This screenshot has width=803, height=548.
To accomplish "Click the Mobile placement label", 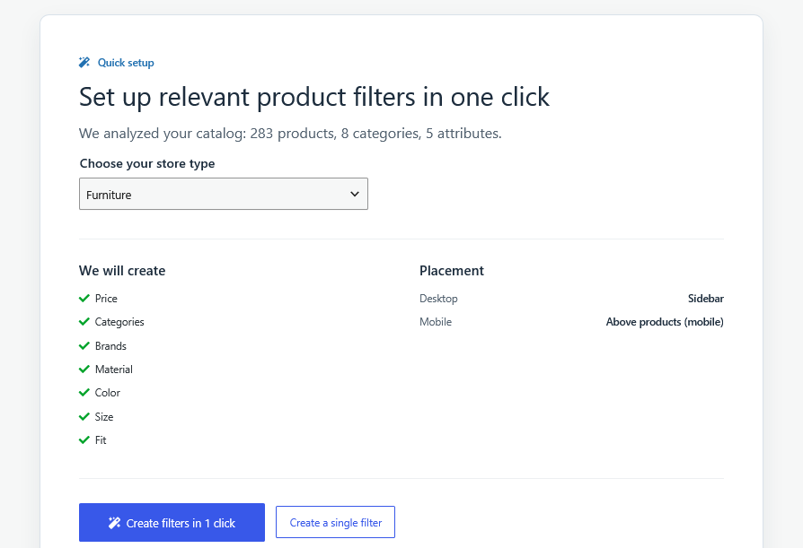I will coord(436,322).
